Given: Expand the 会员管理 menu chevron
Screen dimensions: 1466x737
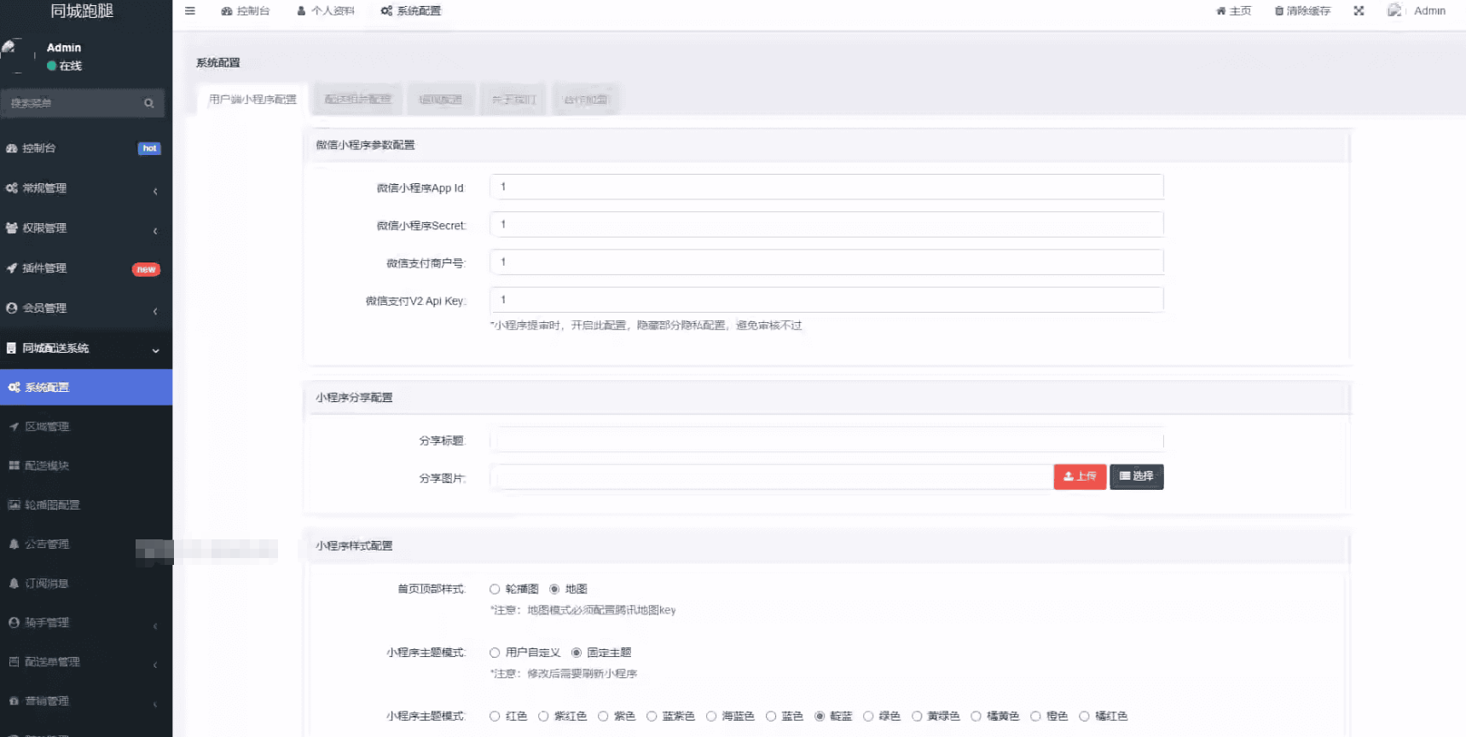Looking at the screenshot, I should 155,311.
